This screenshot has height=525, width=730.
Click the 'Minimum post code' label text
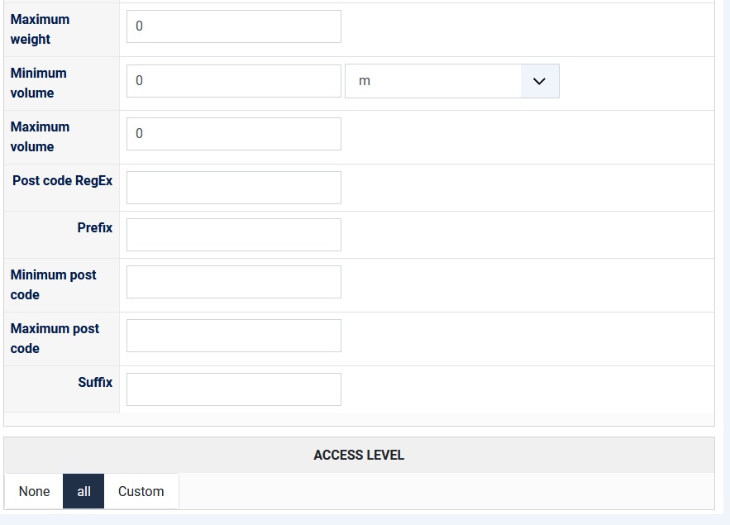(53, 284)
